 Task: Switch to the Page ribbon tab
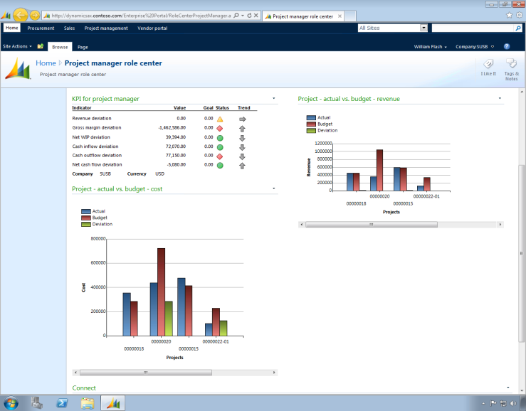point(83,47)
